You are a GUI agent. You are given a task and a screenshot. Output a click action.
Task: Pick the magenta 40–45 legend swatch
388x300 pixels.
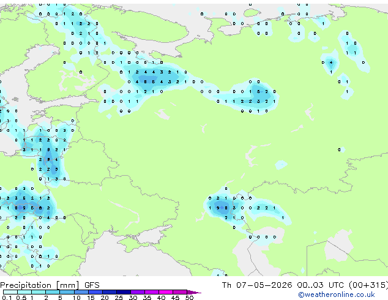click(166, 292)
